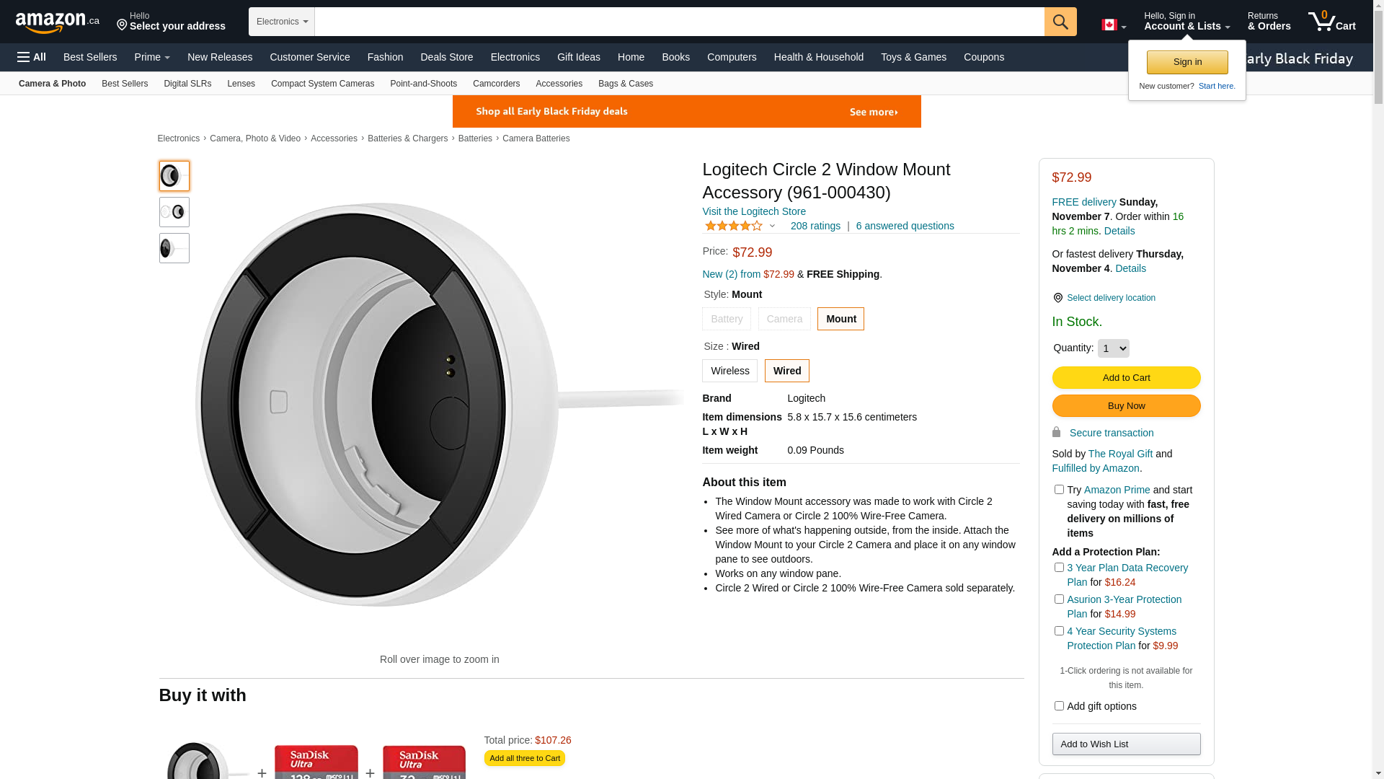Click the delivery location pin icon
Screen dimensions: 1384x779
[122, 26]
